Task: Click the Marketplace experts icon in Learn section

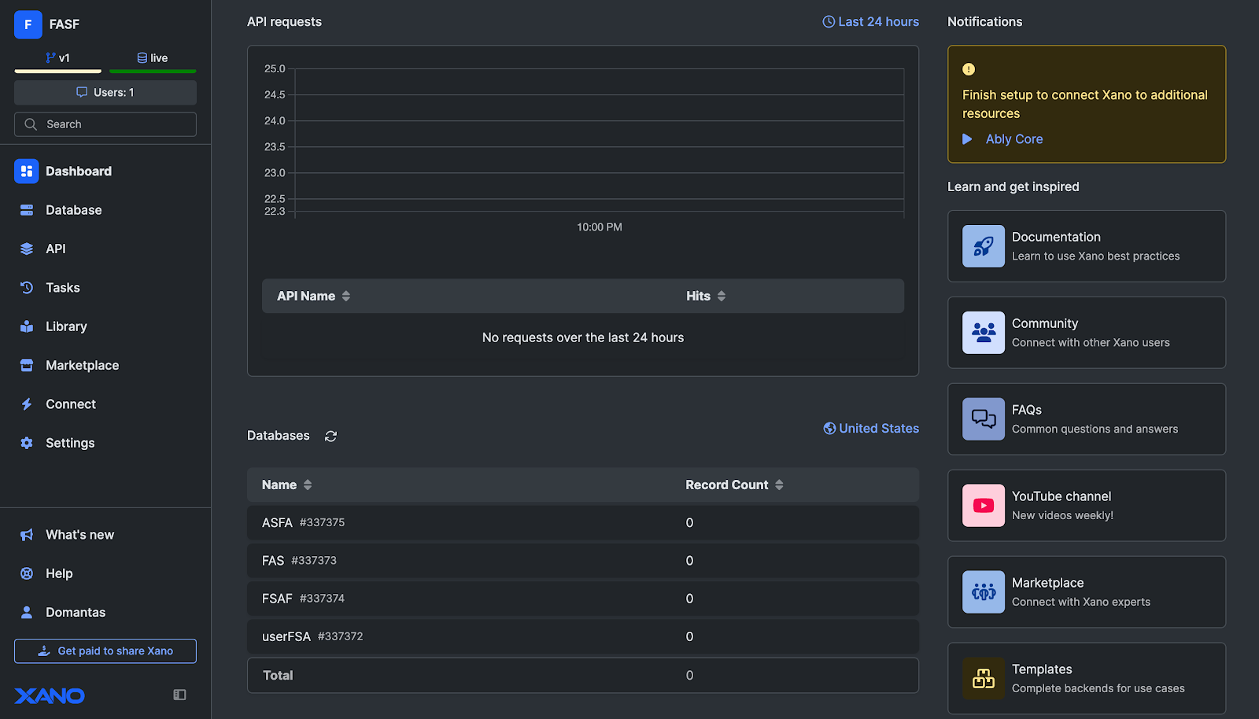Action: [x=984, y=592]
